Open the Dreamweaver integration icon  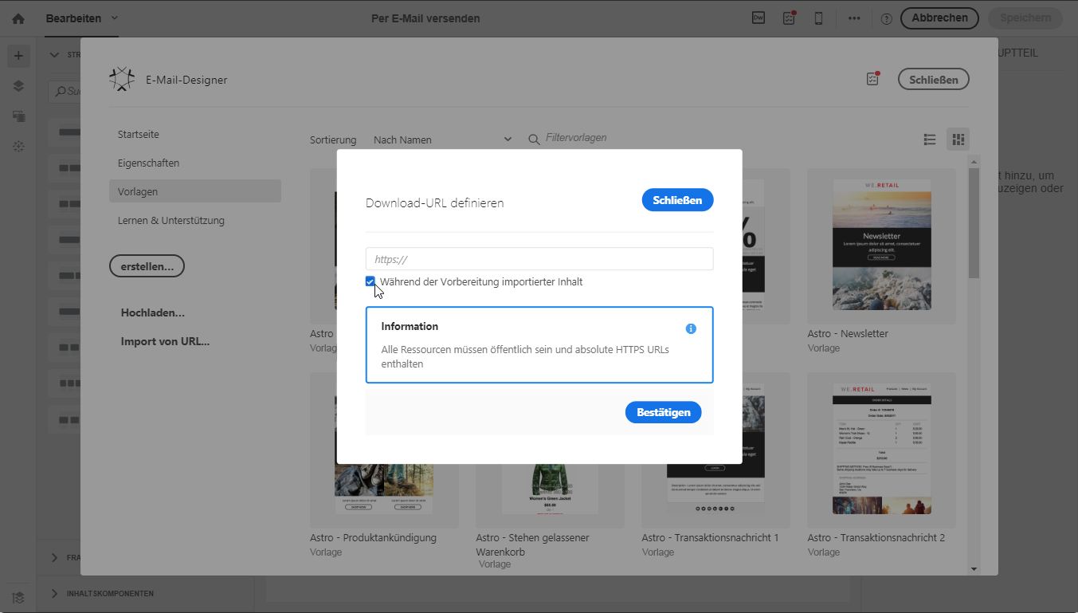759,18
